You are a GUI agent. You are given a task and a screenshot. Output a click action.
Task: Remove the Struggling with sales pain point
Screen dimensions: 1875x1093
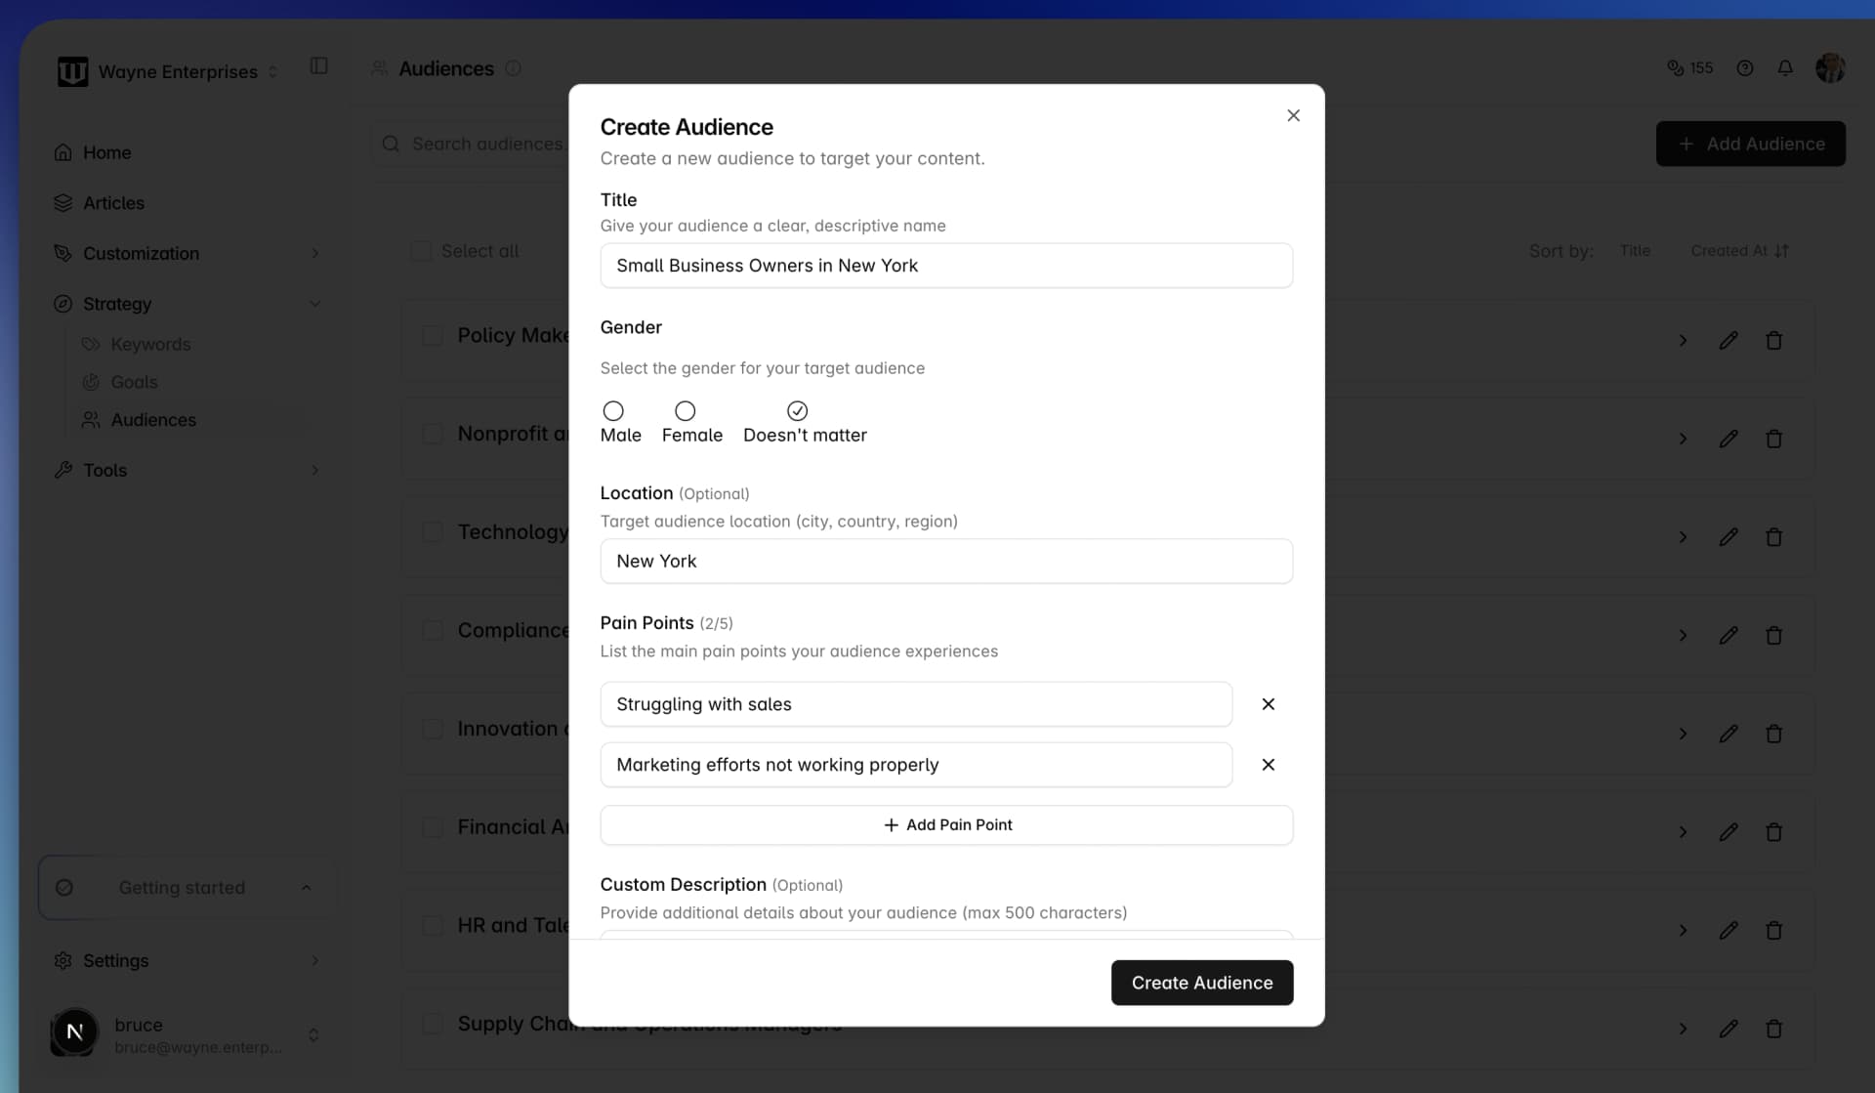tap(1268, 703)
